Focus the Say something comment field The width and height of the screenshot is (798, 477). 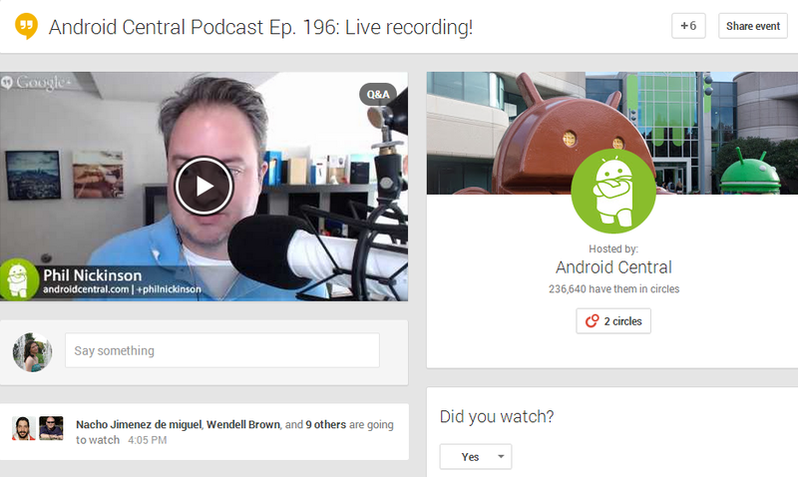(x=221, y=350)
